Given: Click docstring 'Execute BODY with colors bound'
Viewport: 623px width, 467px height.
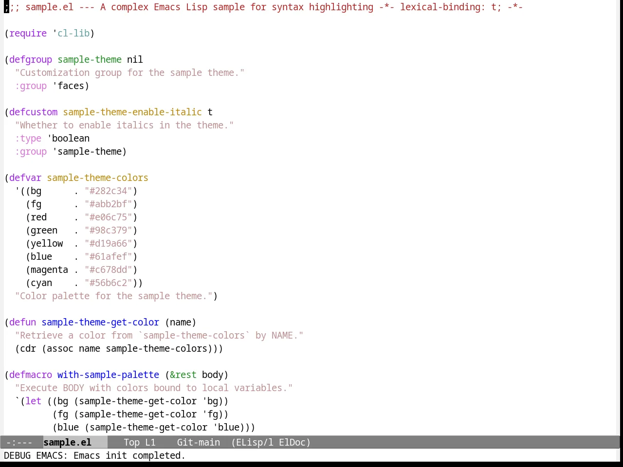Looking at the screenshot, I should pos(154,388).
